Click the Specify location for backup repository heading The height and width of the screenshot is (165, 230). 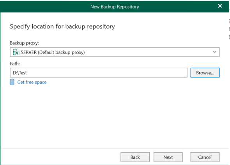coord(62,26)
